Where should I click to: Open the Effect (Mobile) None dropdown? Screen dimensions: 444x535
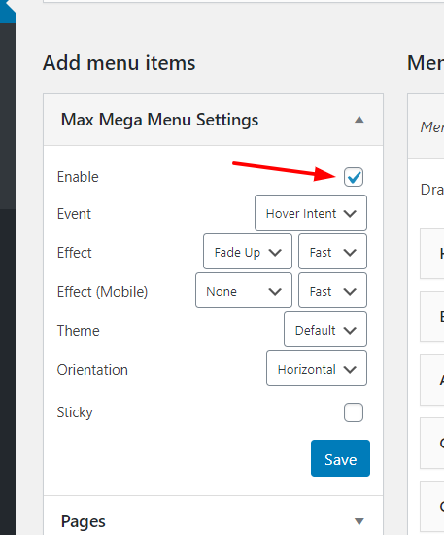coord(244,291)
